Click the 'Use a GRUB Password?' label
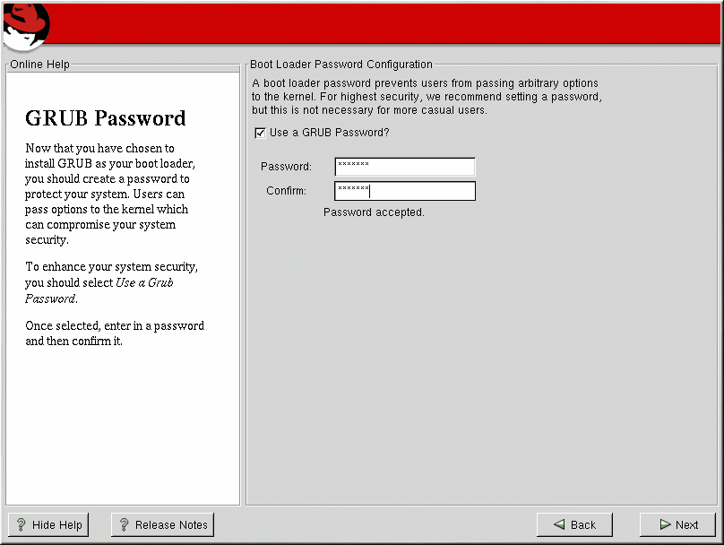Screen dimensions: 724x545 pos(329,133)
